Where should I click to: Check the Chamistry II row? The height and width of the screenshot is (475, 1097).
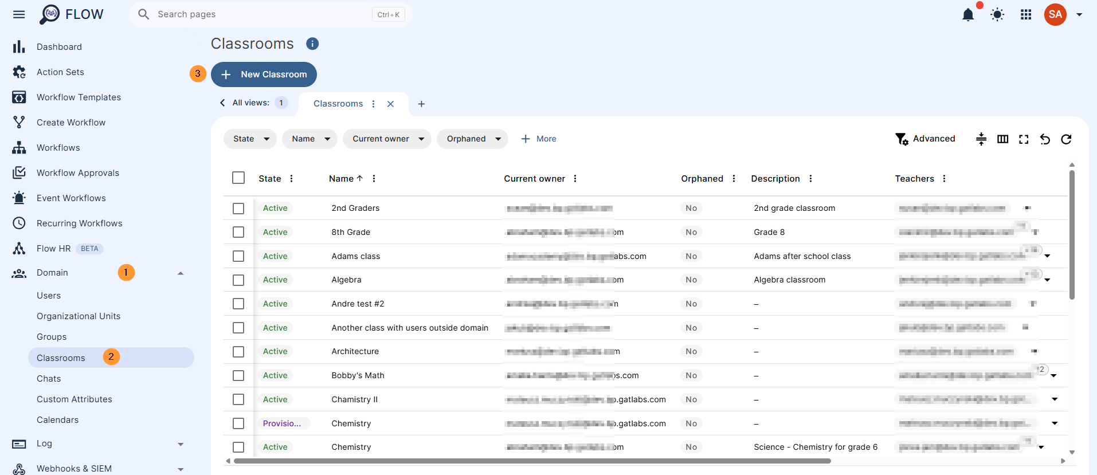(238, 399)
